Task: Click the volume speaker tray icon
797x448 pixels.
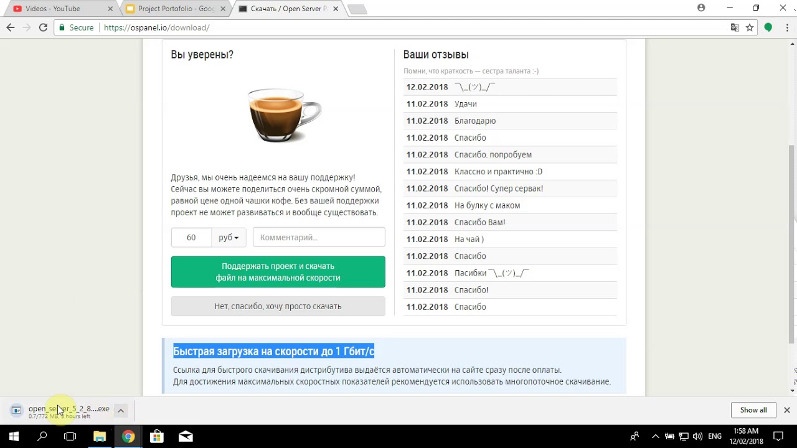Action: point(697,436)
